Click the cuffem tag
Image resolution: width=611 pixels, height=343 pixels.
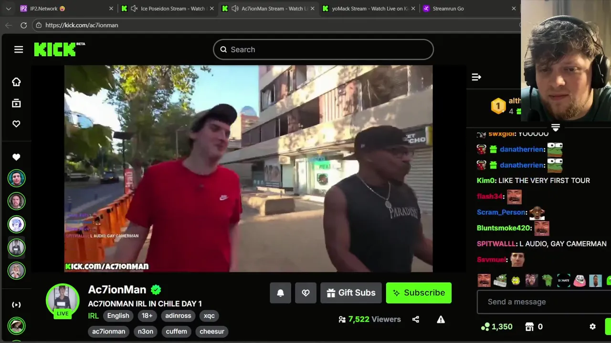coord(177,332)
